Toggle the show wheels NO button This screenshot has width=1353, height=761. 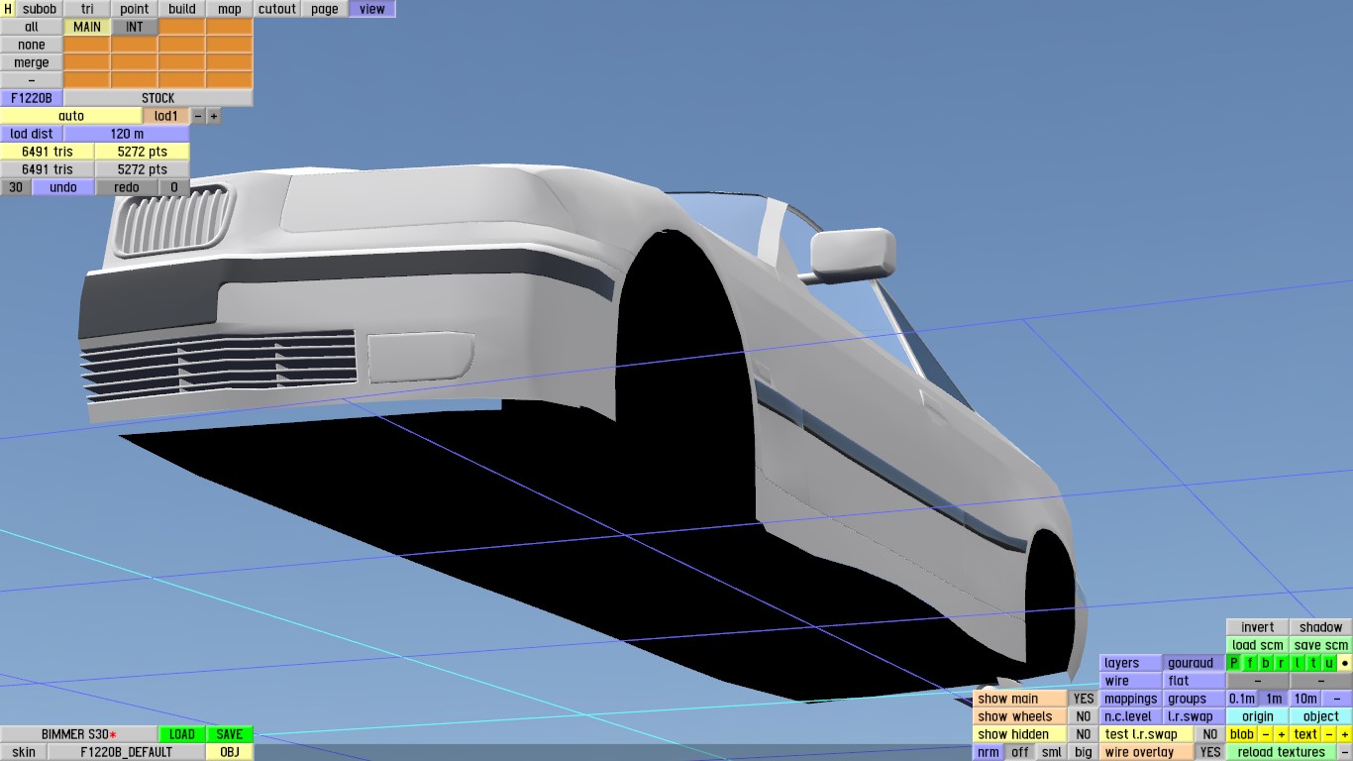[x=1084, y=716]
